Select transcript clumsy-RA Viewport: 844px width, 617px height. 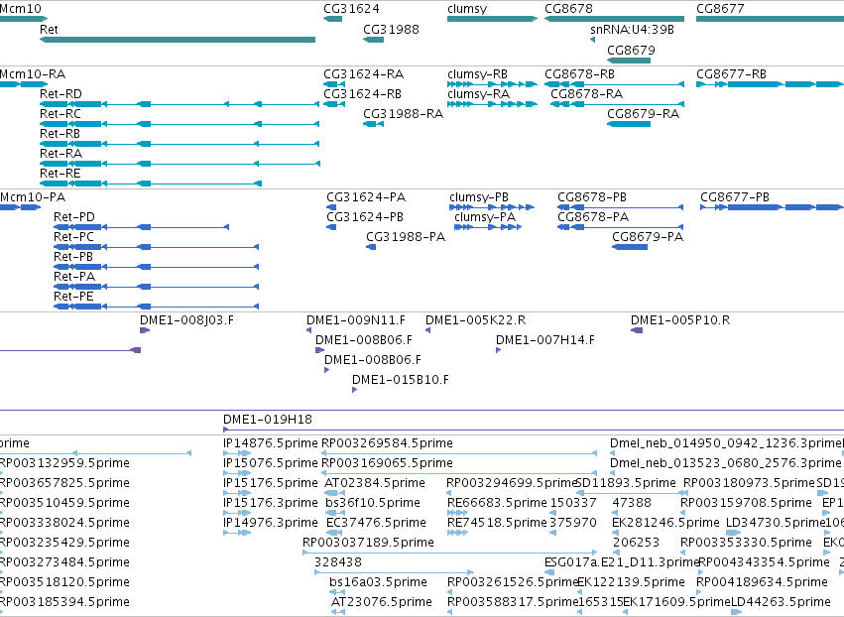[493, 104]
